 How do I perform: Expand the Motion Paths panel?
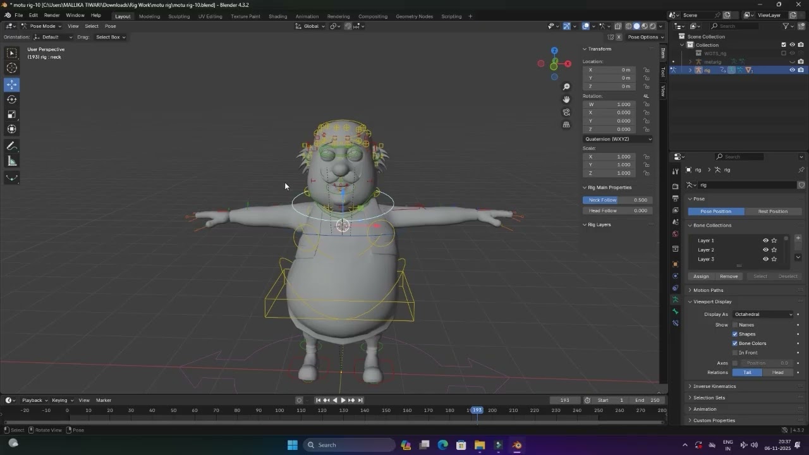click(x=708, y=290)
